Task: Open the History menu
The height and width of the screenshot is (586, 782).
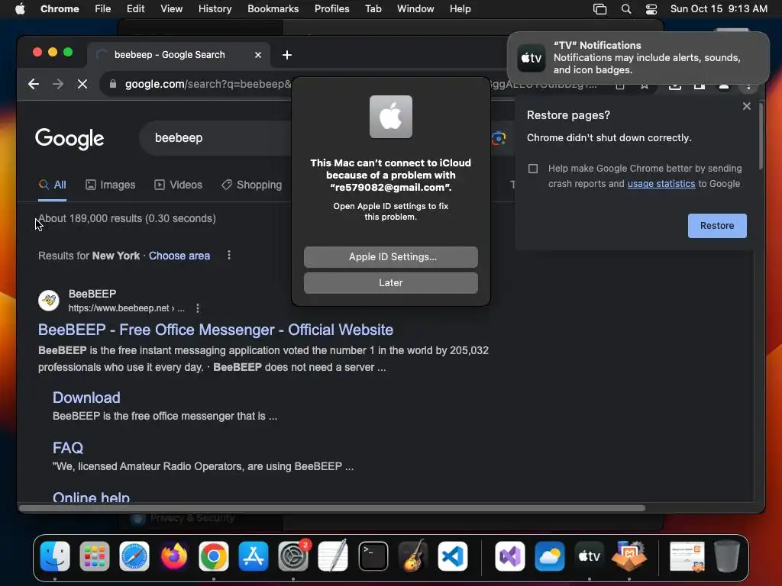Action: [215, 8]
